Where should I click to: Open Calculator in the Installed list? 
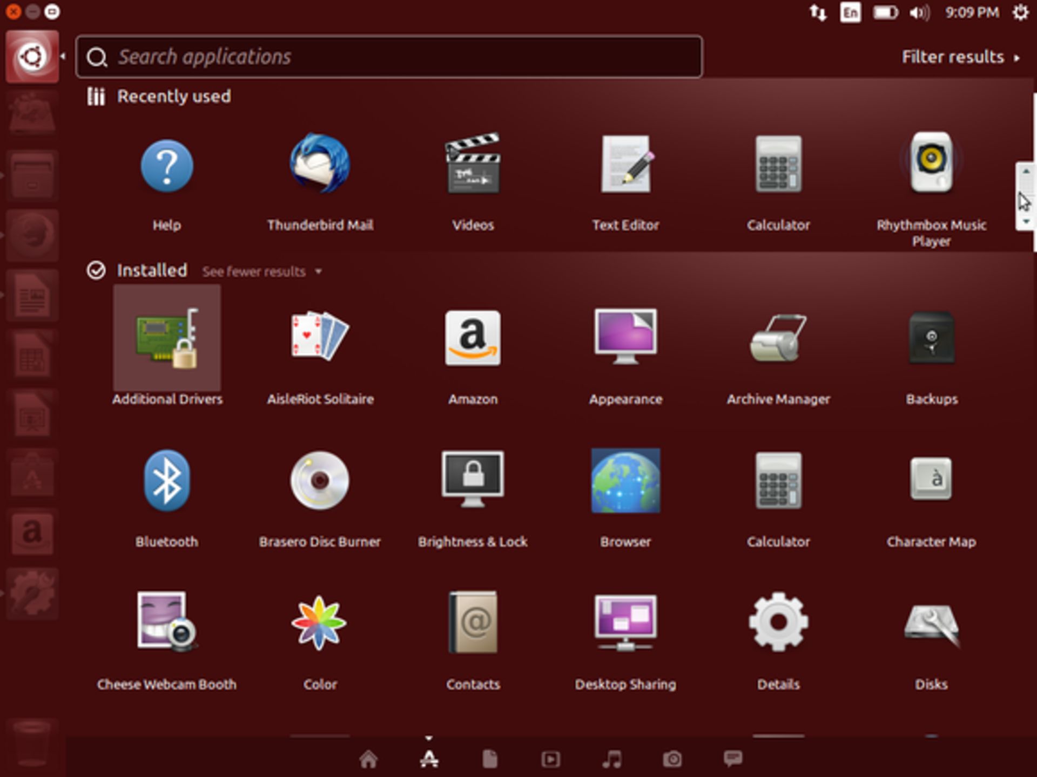[x=778, y=480]
